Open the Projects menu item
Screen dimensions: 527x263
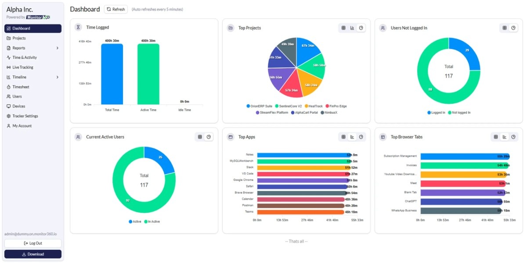point(19,38)
